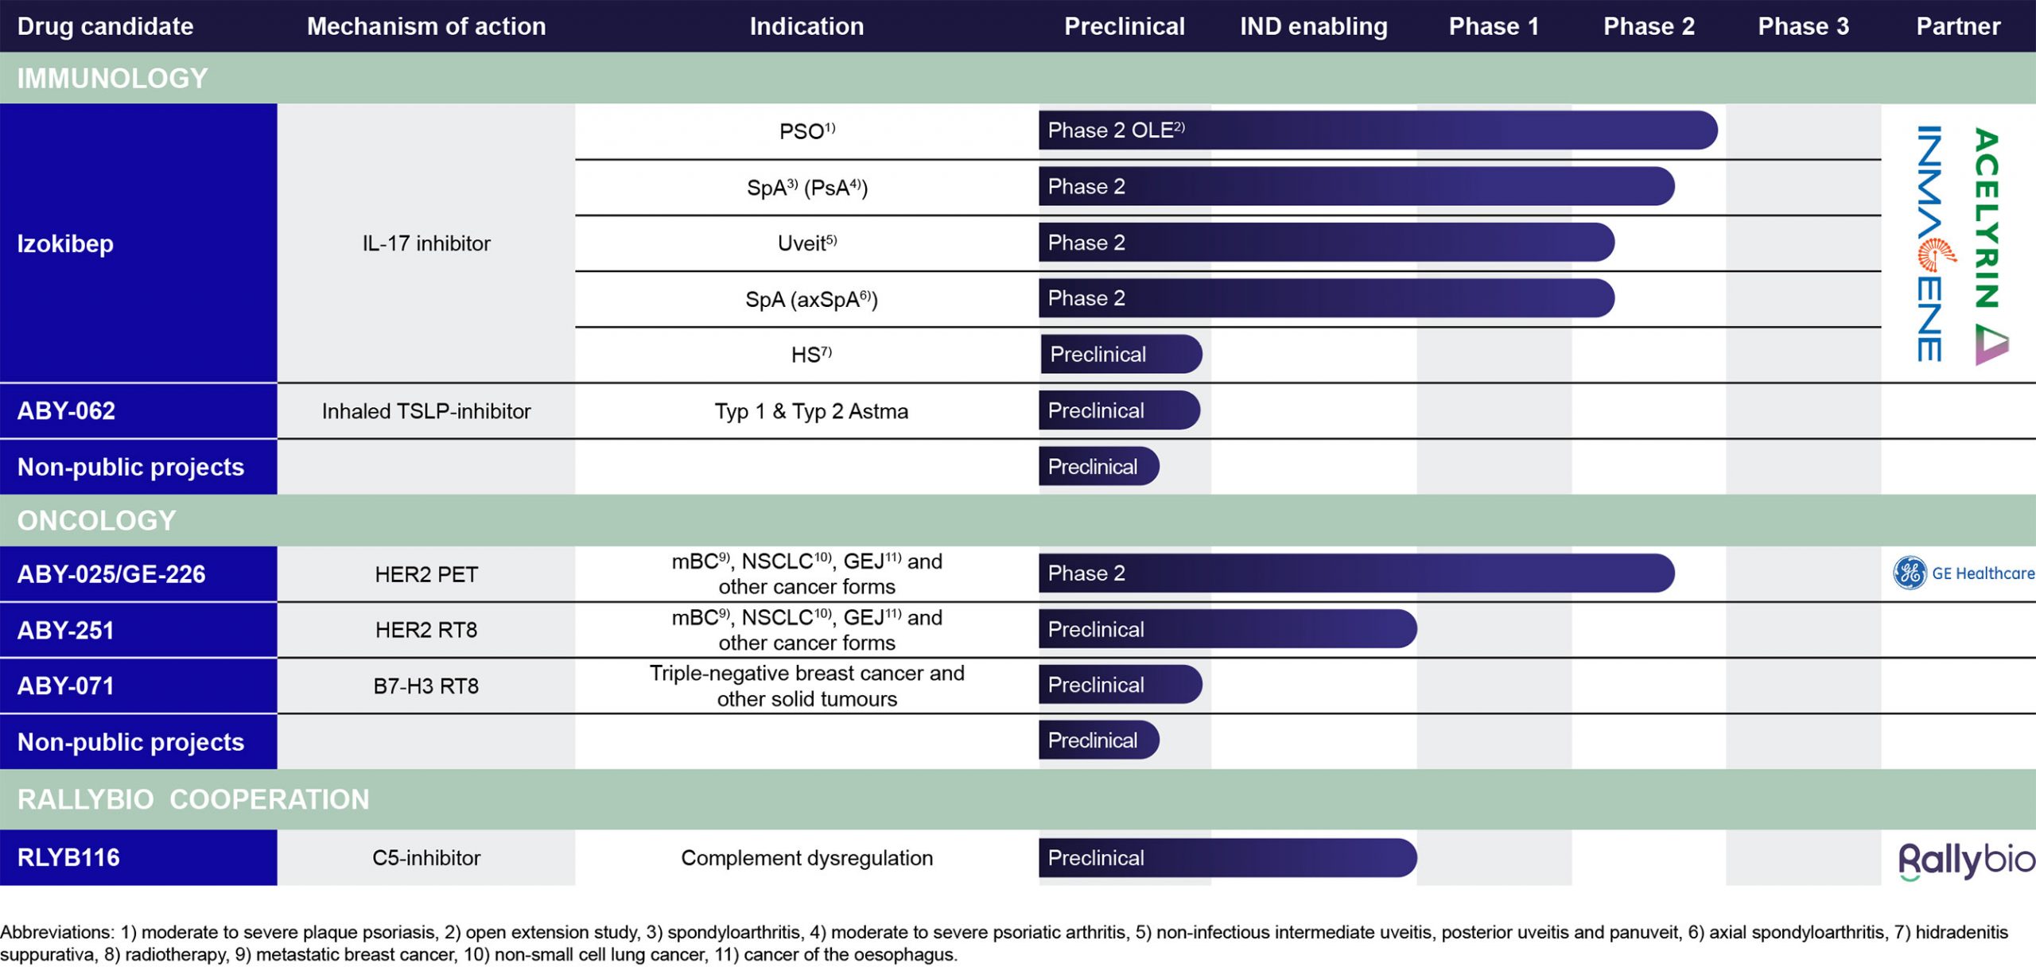This screenshot has height=971, width=2036.
Task: Click the ABY-025/GE-226 drug candidate cell
Action: [x=138, y=574]
